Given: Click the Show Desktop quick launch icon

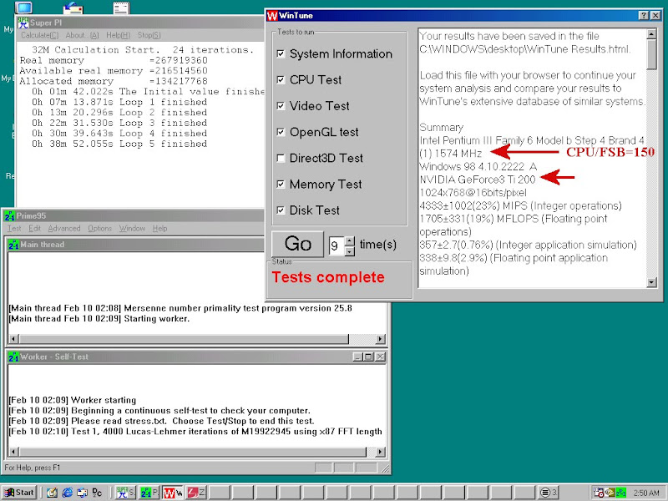Looking at the screenshot, I should pyautogui.click(x=52, y=493).
